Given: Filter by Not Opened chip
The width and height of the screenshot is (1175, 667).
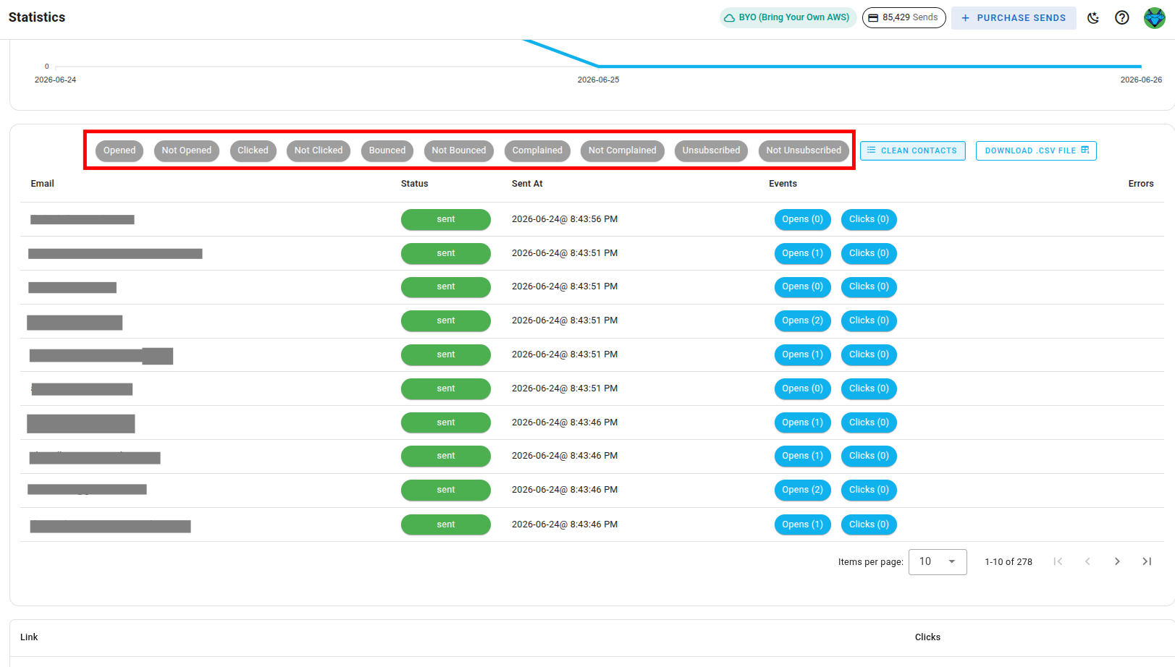Looking at the screenshot, I should coord(187,150).
